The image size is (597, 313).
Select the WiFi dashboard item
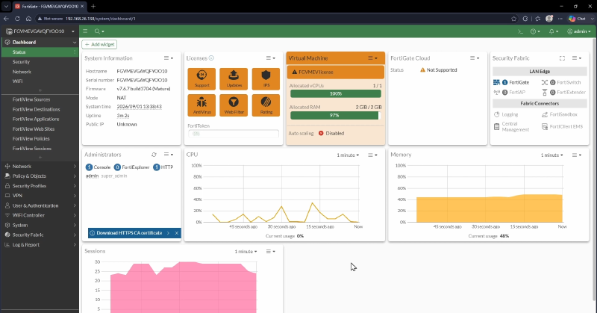click(40, 81)
